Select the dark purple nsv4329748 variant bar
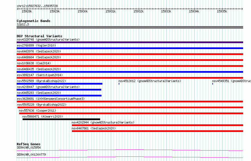Screen dimensions: 251x161 [x=130, y=42]
